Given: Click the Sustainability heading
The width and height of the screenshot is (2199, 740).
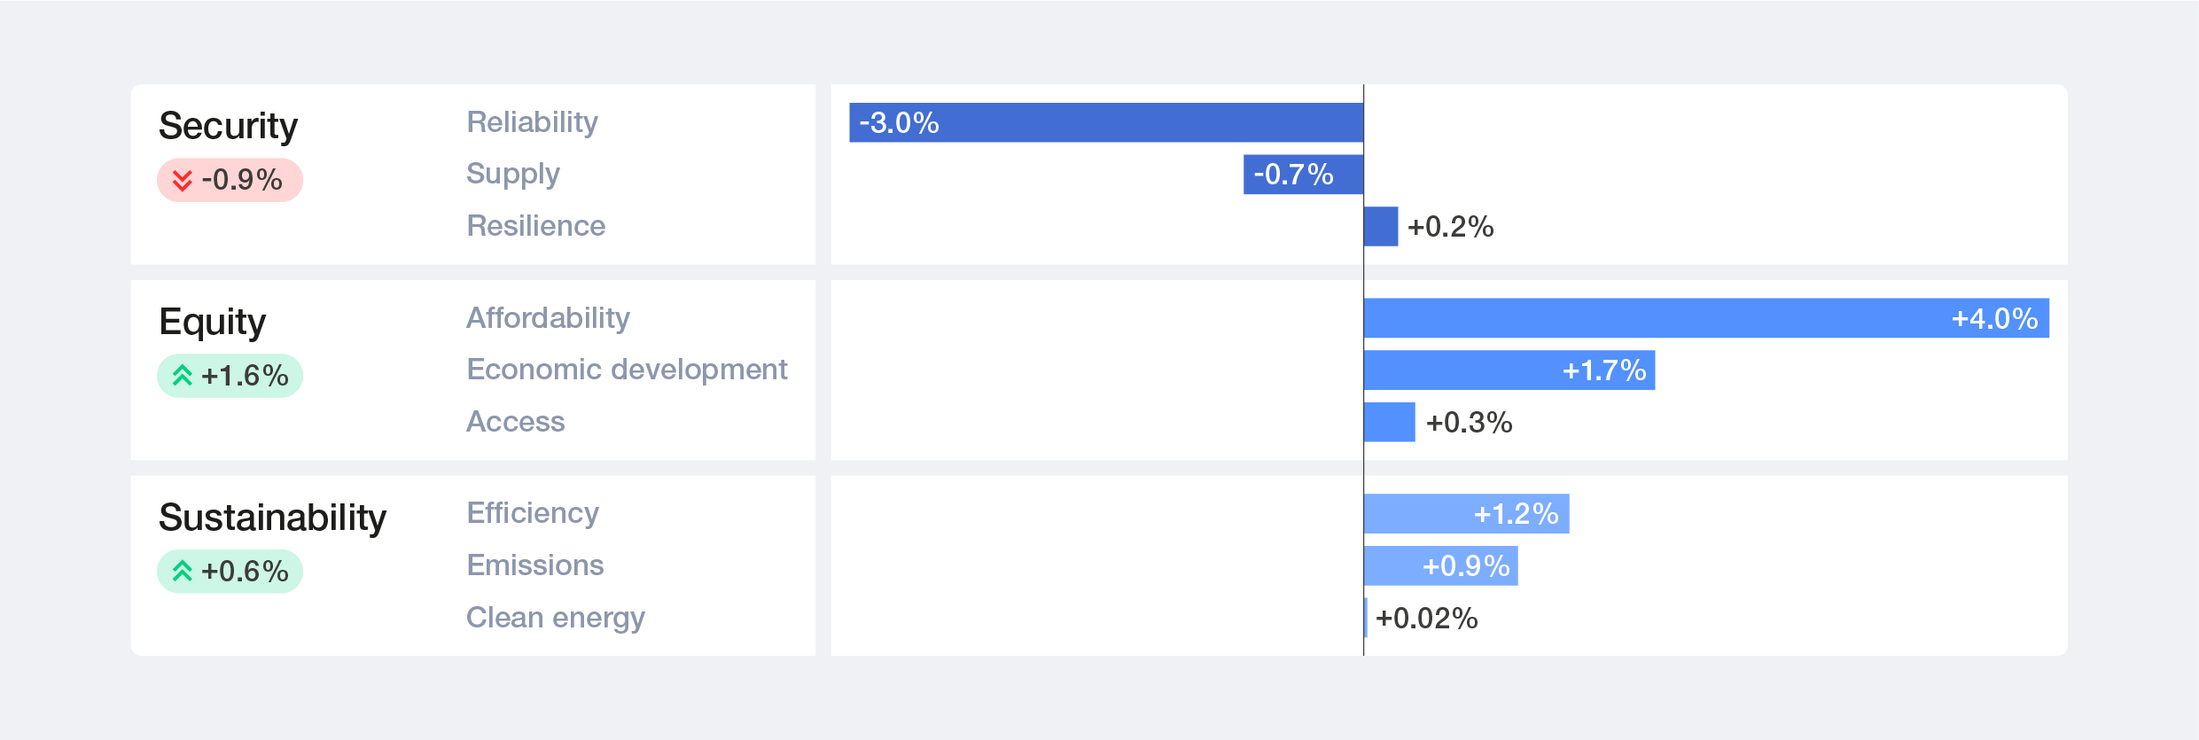Looking at the screenshot, I should point(272,518).
